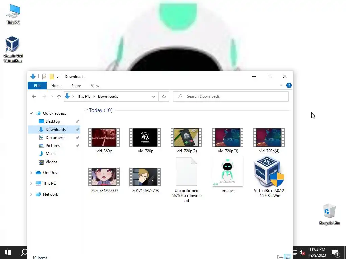Open the This PC desktop icon
Viewport: 346px width, 259px height.
tap(13, 14)
